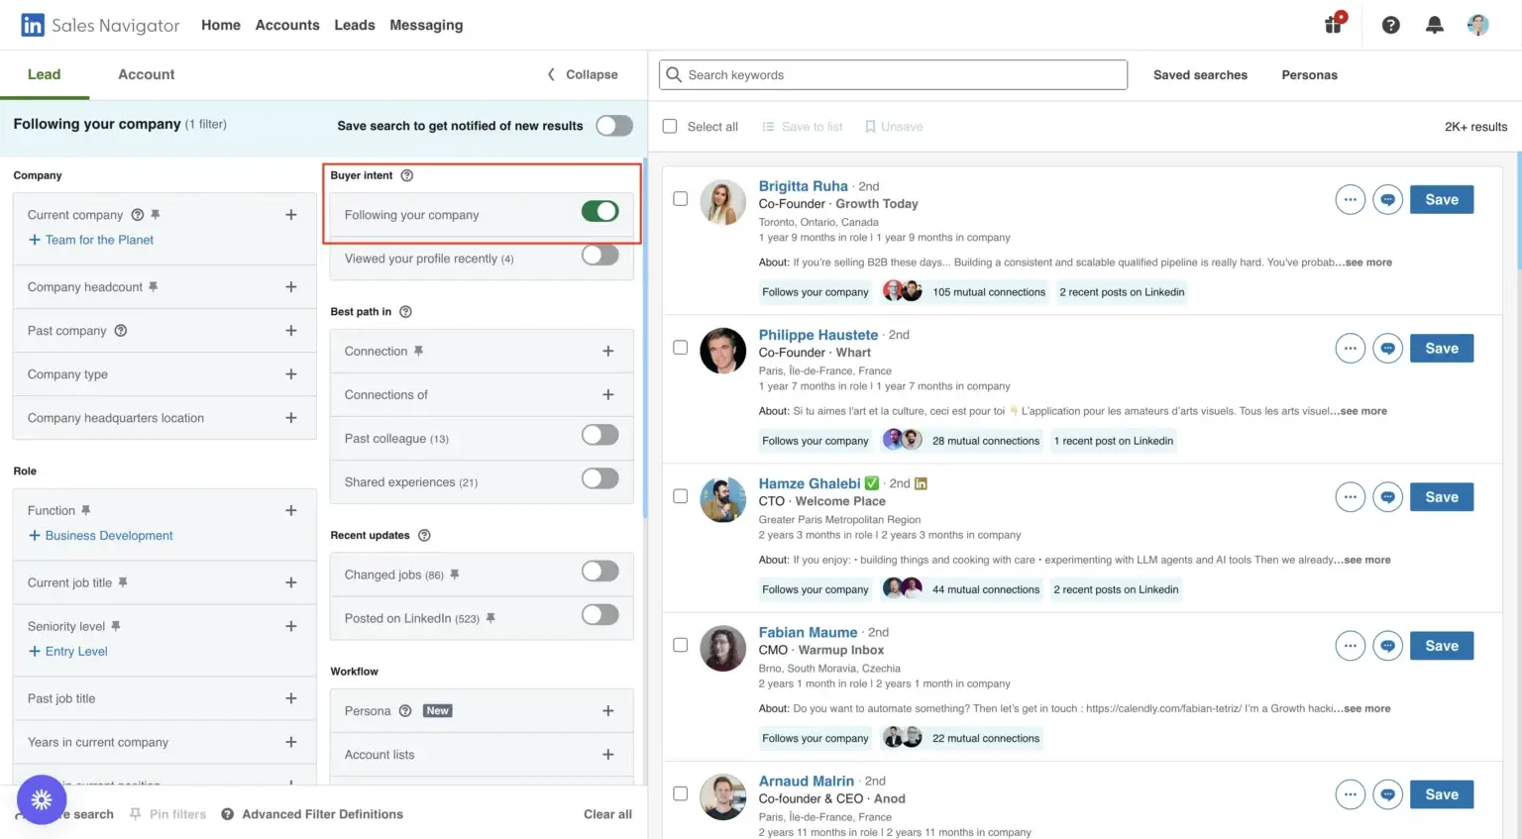Open the help question mark icon
Screen dimensions: 1522x839
click(1391, 25)
